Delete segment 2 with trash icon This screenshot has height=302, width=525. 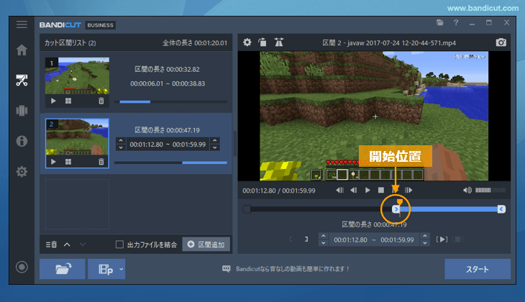pyautogui.click(x=101, y=162)
